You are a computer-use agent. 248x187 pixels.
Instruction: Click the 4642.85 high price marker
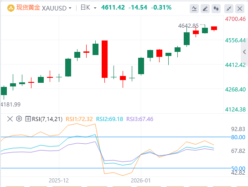coord(188,26)
